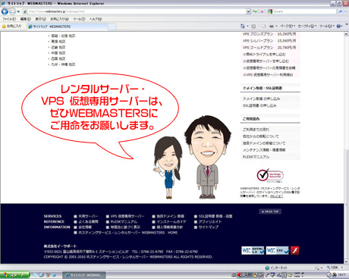Click the browser Back arrow button

point(5,11)
